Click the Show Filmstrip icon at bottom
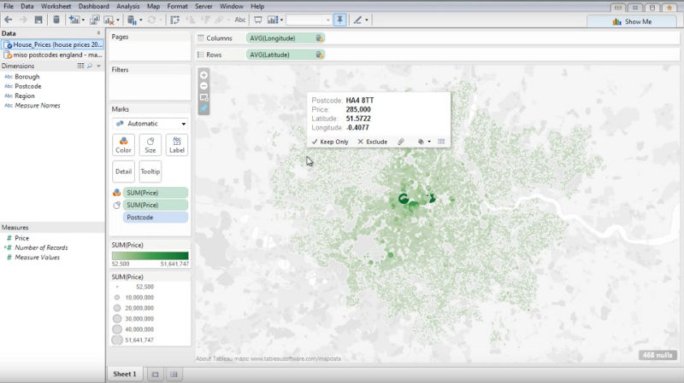The width and height of the screenshot is (684, 383). (174, 374)
